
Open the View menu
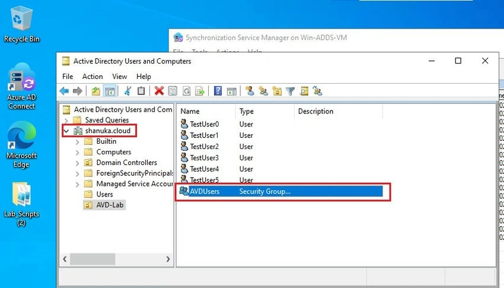[x=119, y=77]
